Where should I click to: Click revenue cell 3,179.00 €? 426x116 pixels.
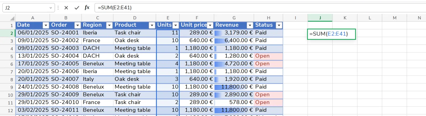[234, 33]
